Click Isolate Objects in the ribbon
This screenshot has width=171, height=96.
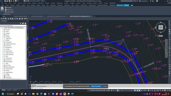[x=9, y=12]
